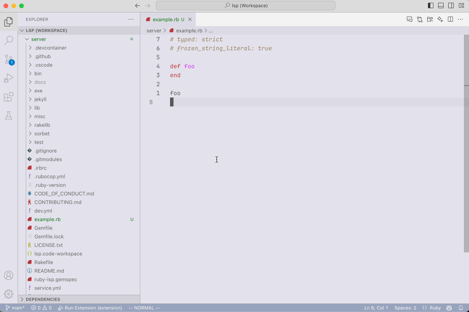Click the main* git branch indicator
Screen dimensions: 469x312
[x=15, y=308]
